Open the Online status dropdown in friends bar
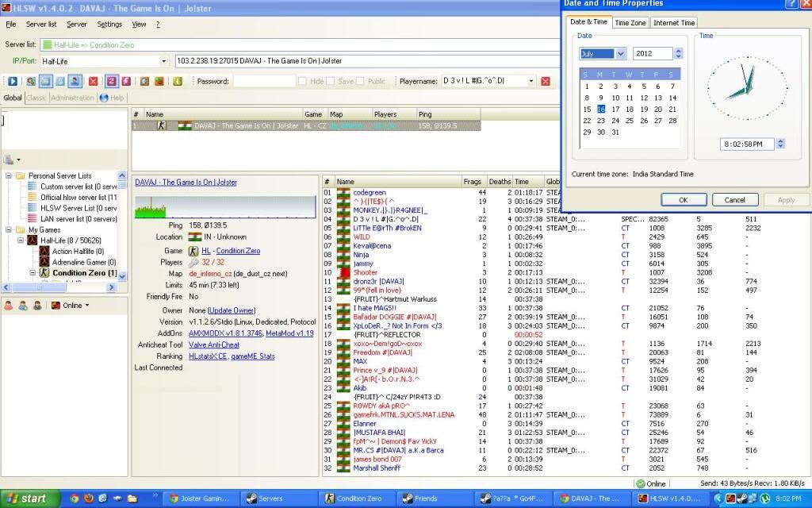Image resolution: width=812 pixels, height=508 pixels. pyautogui.click(x=87, y=306)
